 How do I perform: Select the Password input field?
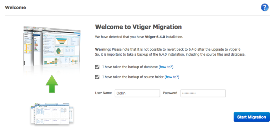click(x=203, y=93)
